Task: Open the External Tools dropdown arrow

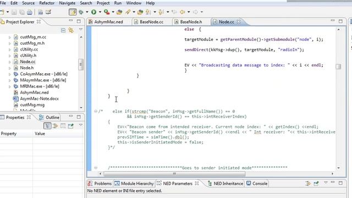Action: coord(113,12)
